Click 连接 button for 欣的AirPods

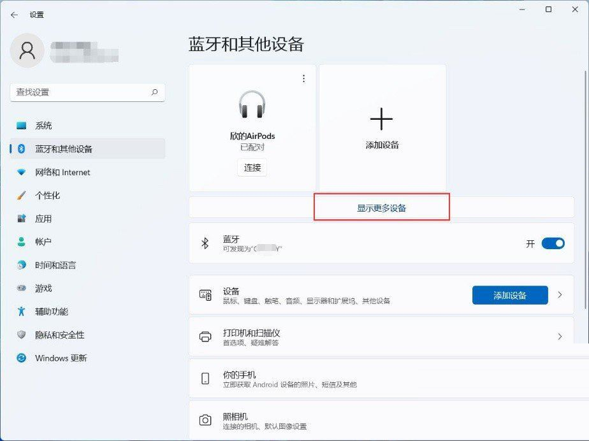point(252,168)
